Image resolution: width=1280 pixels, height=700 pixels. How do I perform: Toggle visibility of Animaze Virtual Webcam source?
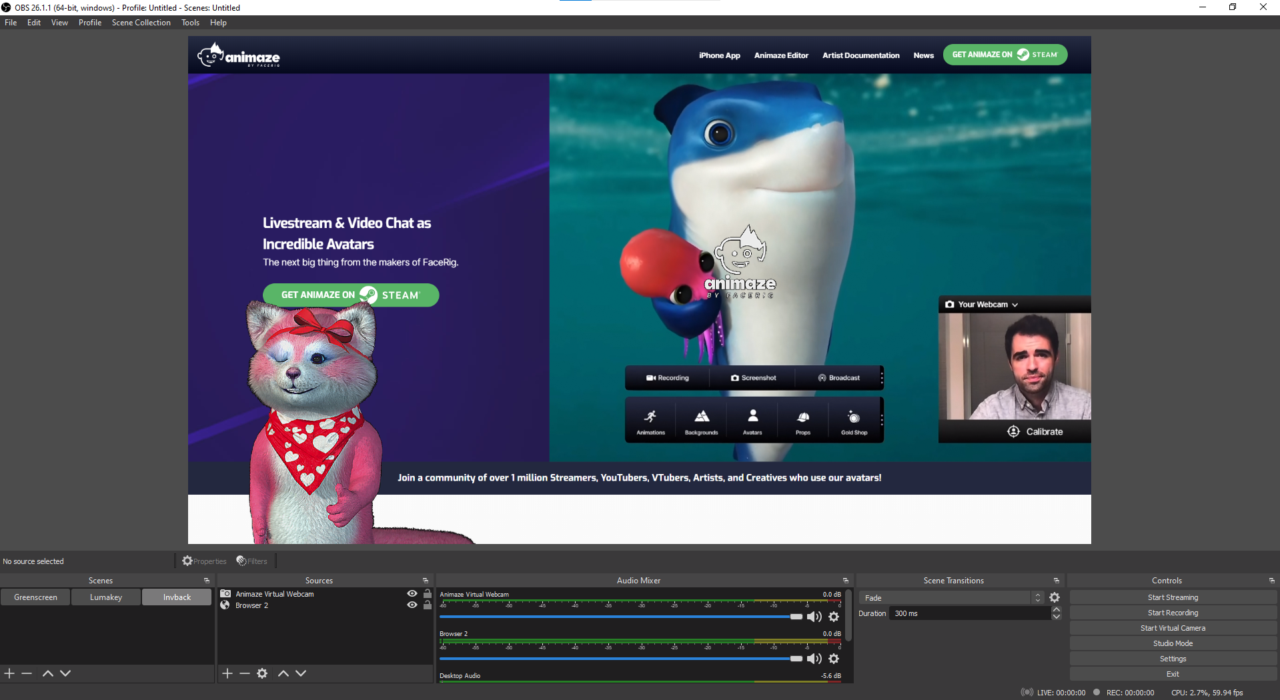[412, 593]
